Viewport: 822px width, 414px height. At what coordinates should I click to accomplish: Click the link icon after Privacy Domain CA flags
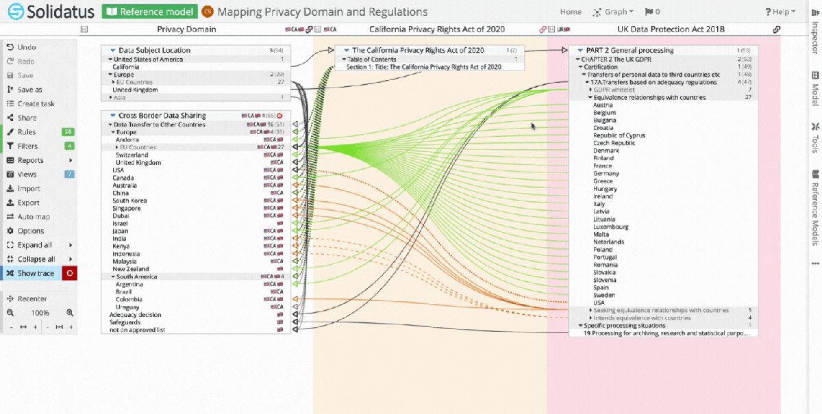click(x=310, y=29)
